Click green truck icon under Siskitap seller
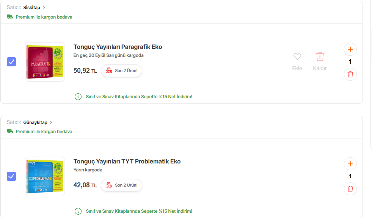This screenshot has width=372, height=223. coord(10,17)
